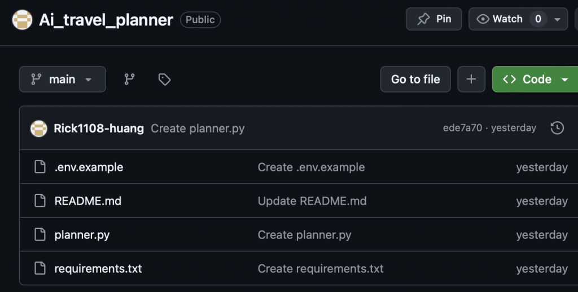Click the plus add file button
This screenshot has height=292, width=578.
[471, 79]
